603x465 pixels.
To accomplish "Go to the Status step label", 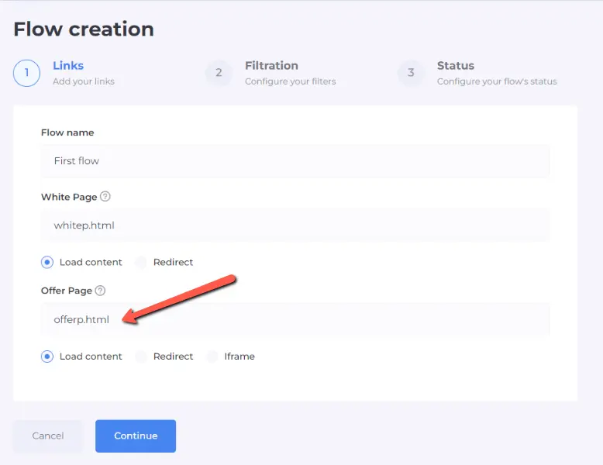I will [x=456, y=66].
